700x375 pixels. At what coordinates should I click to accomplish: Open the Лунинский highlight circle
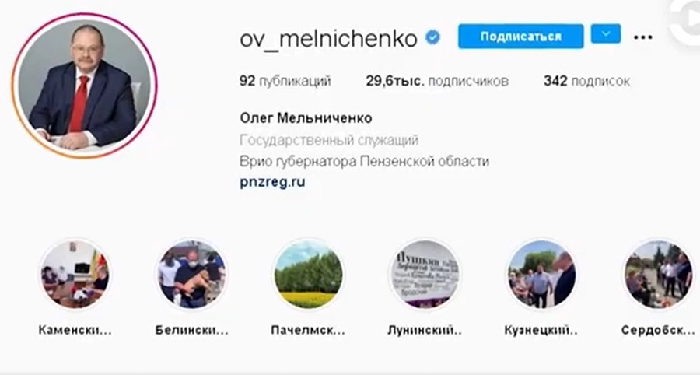point(425,274)
